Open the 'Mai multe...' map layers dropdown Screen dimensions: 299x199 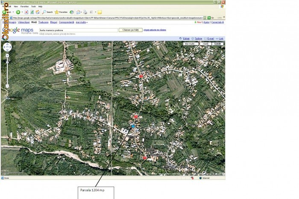pyautogui.click(x=191, y=44)
